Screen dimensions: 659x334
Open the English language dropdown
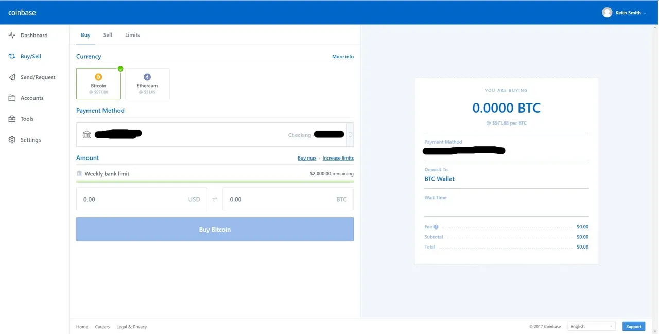[592, 326]
